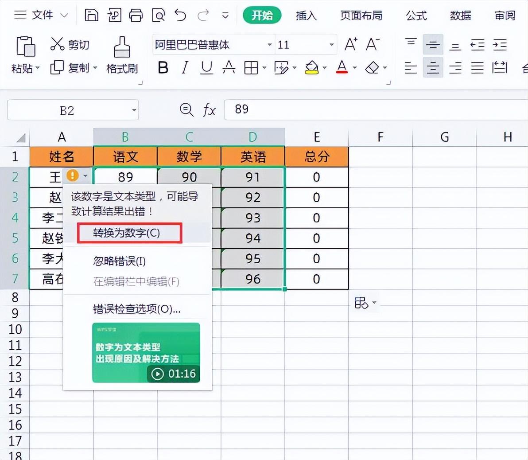The width and height of the screenshot is (528, 460).
Task: Increase indent icon
Action: [x=500, y=44]
